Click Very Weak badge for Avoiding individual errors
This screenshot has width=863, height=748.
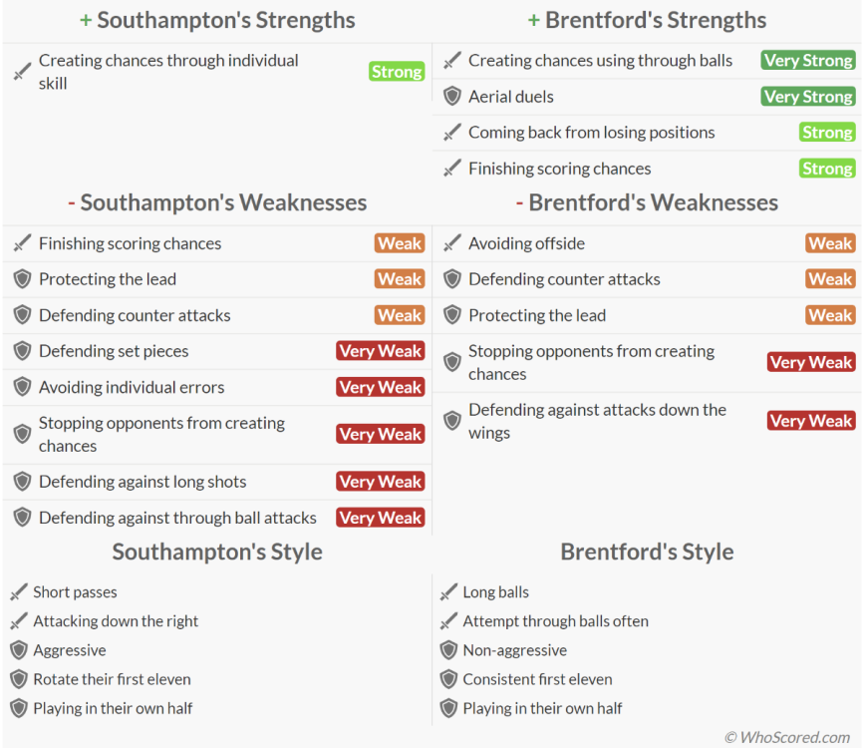point(380,387)
